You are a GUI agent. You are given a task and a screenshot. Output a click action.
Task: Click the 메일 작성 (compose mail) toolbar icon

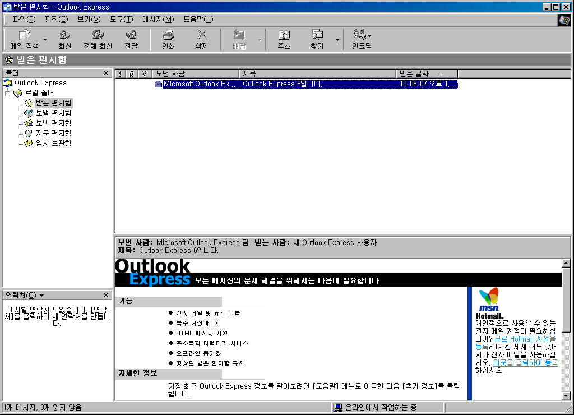click(x=24, y=39)
